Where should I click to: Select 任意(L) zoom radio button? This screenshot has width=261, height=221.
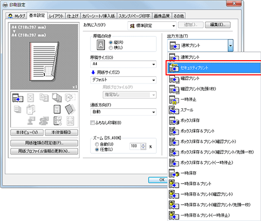pos(97,150)
